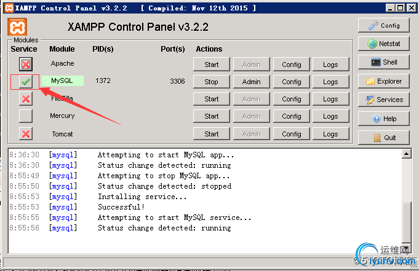Open FileZilla Config menu
This screenshot has width=419, height=271.
(292, 99)
